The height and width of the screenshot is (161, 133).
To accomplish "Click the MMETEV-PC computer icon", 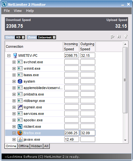I will pyautogui.click(x=15, y=55).
